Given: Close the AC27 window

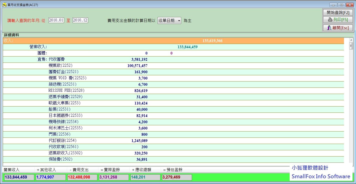Looking at the screenshot, I should pos(349,5).
